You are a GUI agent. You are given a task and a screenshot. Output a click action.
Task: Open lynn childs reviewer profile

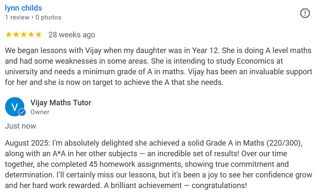23,8
